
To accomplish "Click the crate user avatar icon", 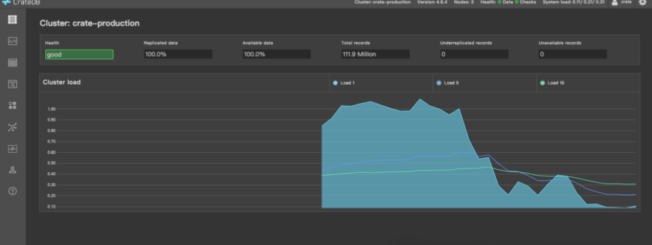I will tap(614, 2).
